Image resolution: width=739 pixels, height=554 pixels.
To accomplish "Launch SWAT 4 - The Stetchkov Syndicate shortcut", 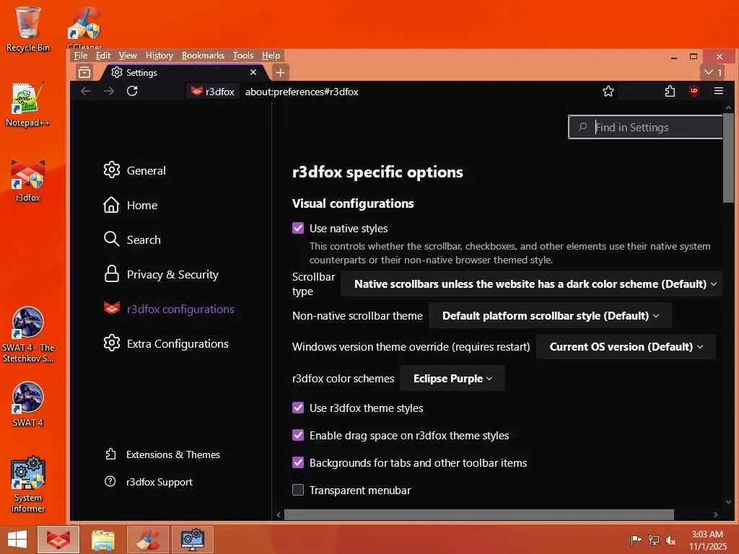I will tap(28, 335).
